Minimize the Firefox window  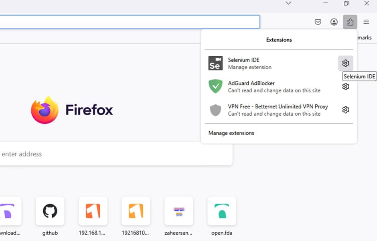326,3
